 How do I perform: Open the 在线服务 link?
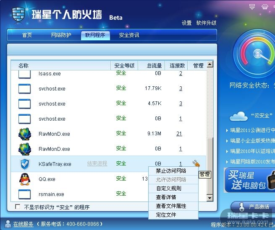tap(23, 224)
